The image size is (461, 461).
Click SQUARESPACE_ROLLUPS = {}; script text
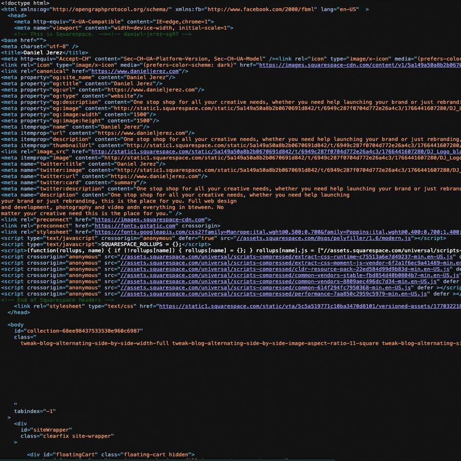tap(141, 244)
